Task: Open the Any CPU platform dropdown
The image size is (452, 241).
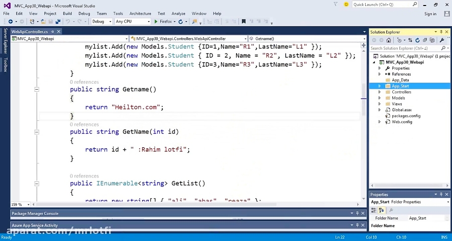Action: click(133, 22)
